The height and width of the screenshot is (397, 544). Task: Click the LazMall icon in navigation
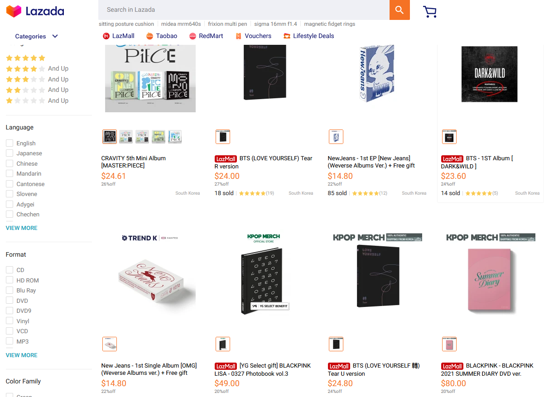click(106, 36)
